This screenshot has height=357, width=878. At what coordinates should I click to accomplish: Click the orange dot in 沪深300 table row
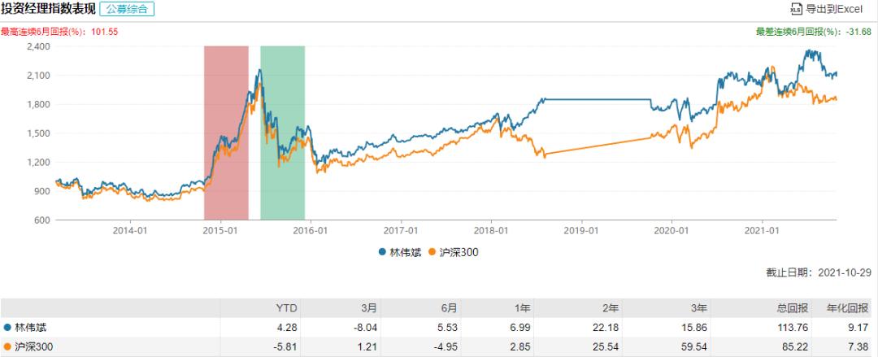8,346
